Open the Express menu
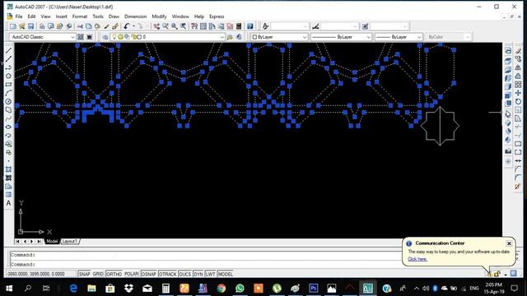Viewport: 527px width, 296px height. tap(217, 16)
